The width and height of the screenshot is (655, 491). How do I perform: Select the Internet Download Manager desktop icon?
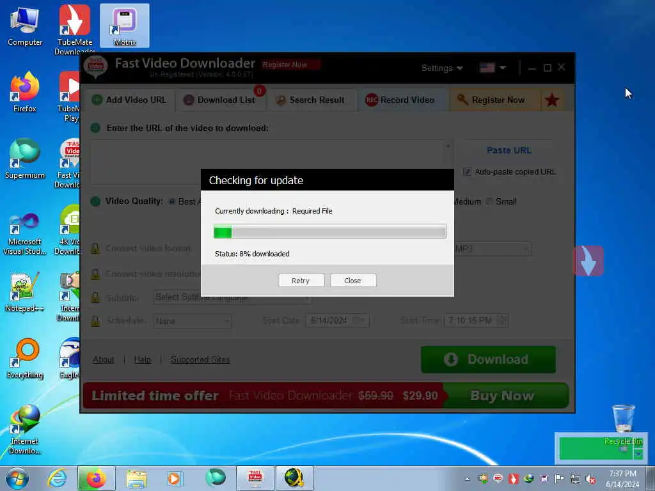click(25, 429)
